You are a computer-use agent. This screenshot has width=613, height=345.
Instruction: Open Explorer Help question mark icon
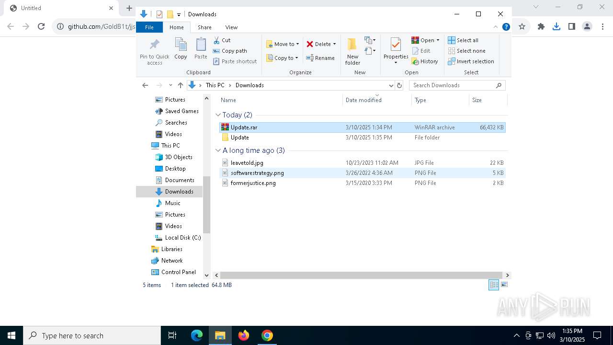click(506, 27)
